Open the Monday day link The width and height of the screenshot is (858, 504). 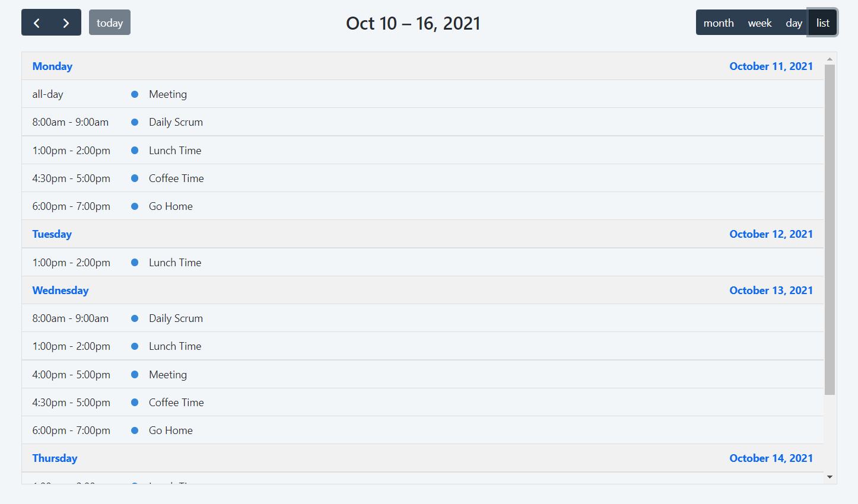[x=52, y=66]
